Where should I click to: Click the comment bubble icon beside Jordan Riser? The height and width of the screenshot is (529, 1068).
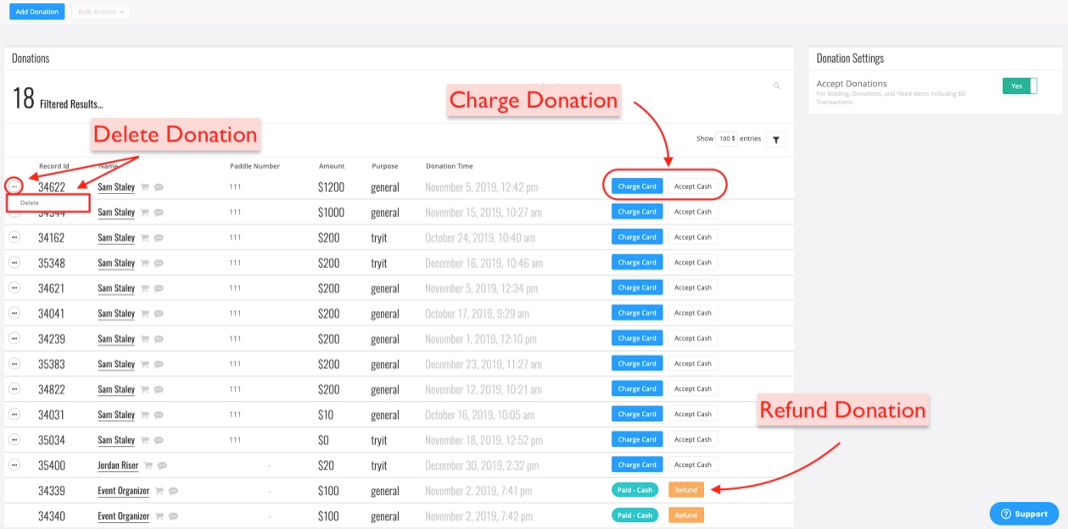coord(162,465)
